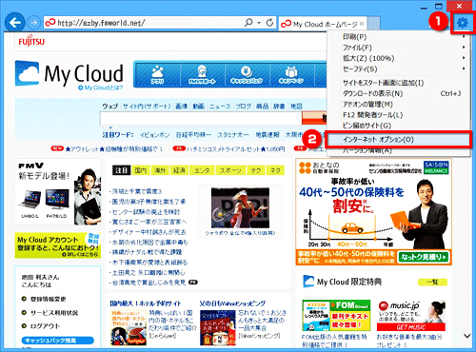Select the スポーツ news tab
476x352 pixels.
click(x=230, y=170)
